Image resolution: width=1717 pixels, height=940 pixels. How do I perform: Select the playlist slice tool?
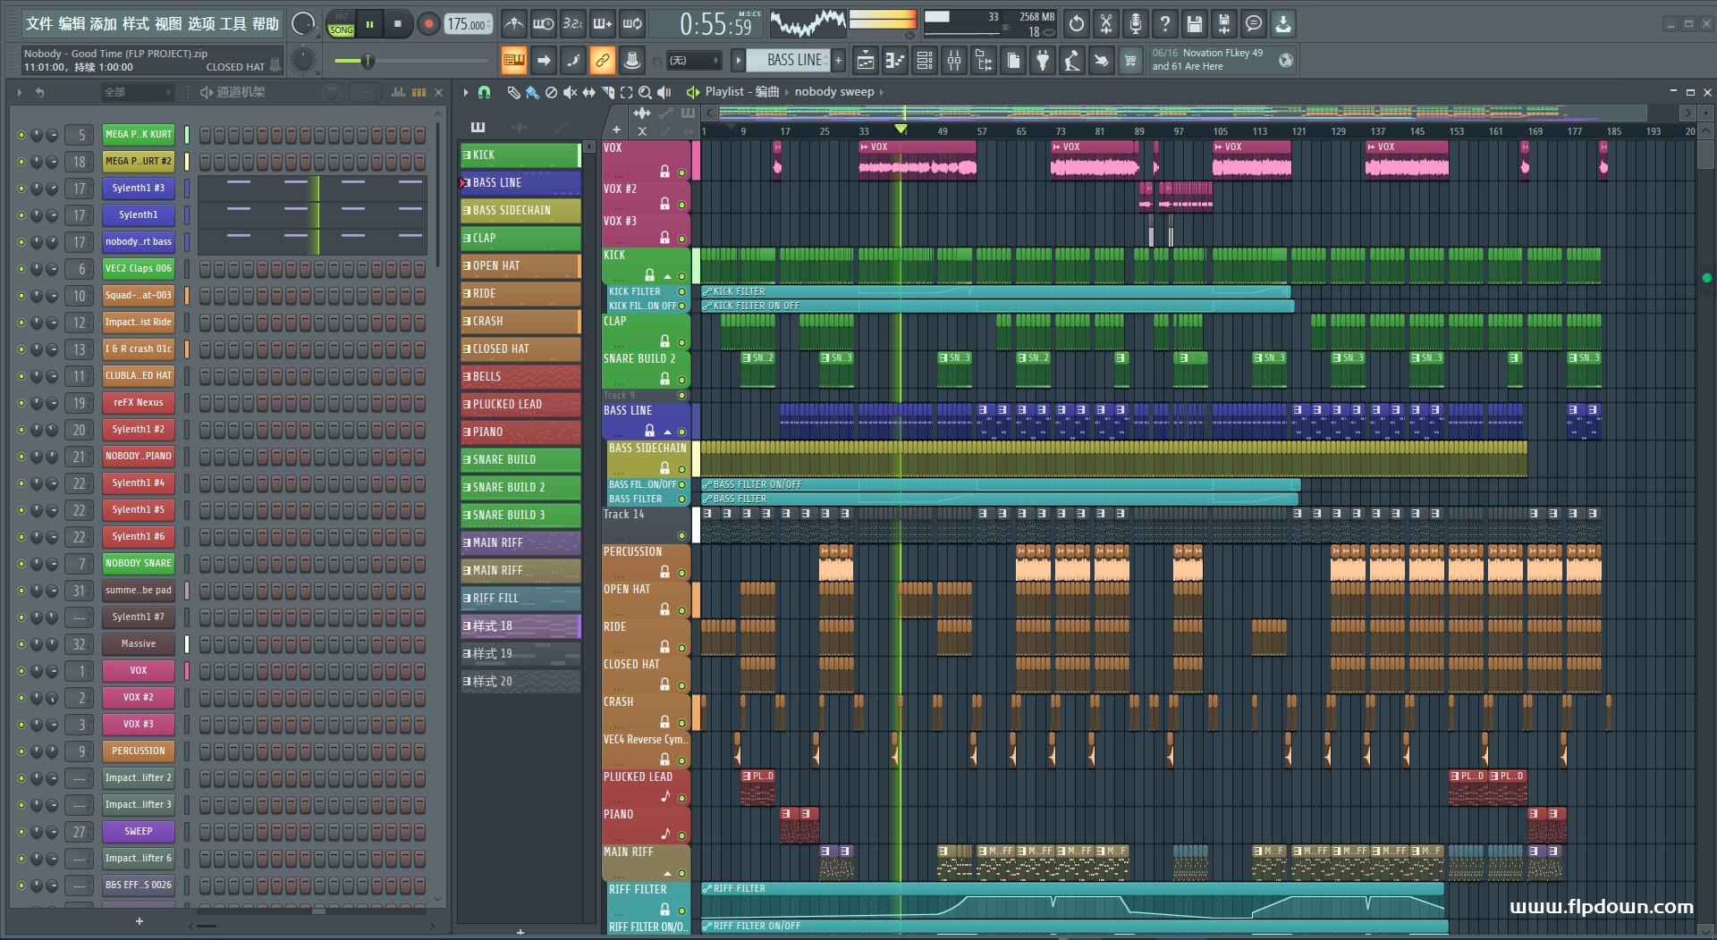[x=607, y=92]
